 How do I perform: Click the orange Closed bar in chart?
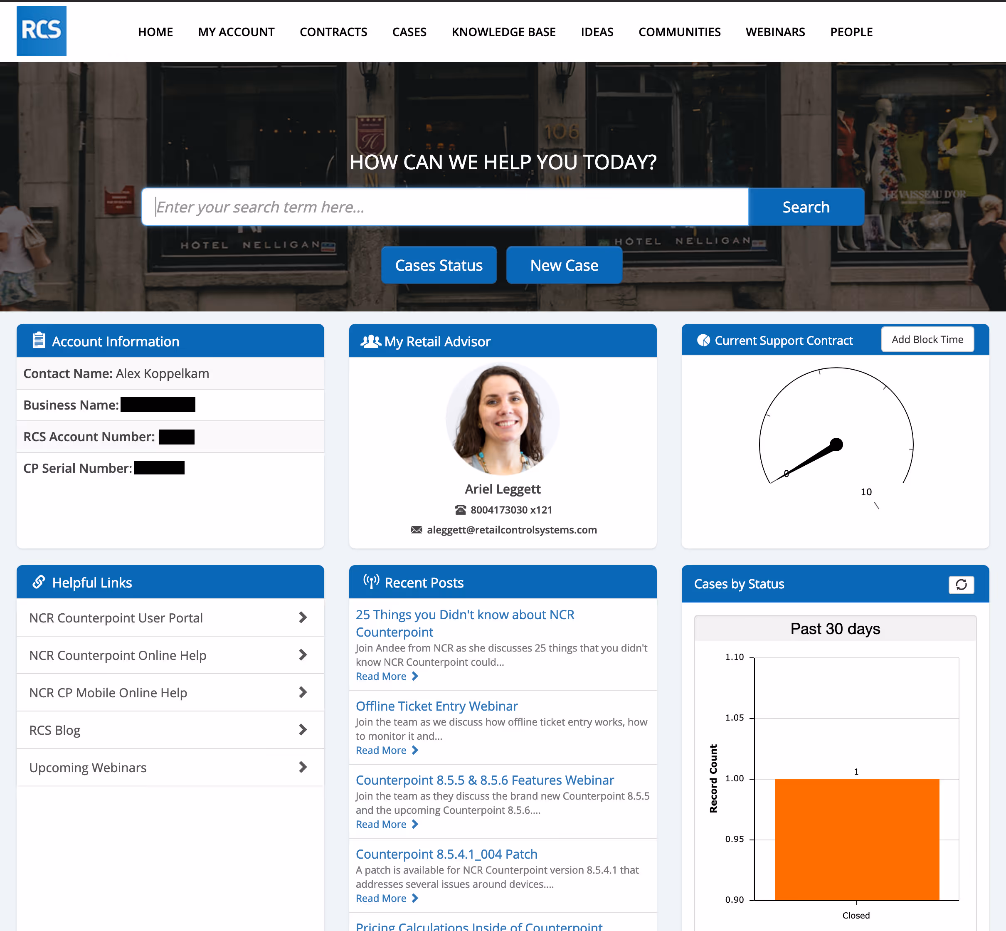[856, 839]
